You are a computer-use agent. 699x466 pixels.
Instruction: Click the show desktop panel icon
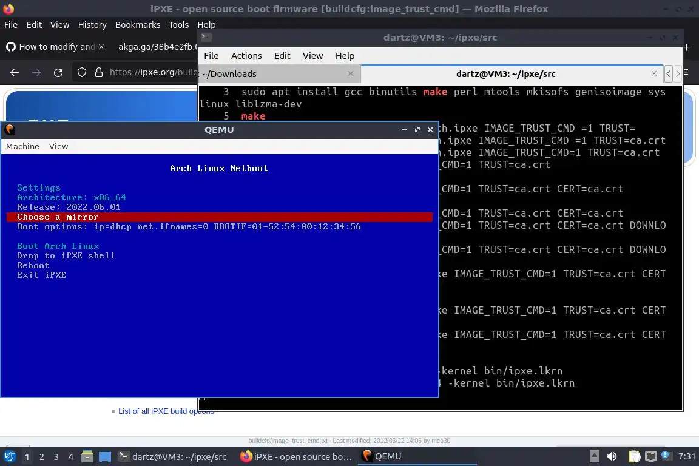tap(105, 457)
